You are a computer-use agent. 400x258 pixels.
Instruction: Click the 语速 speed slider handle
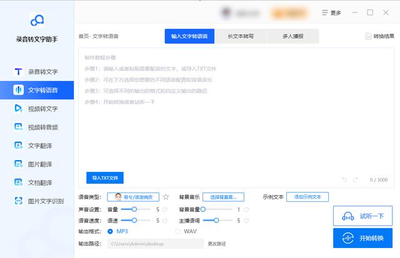tap(134, 221)
